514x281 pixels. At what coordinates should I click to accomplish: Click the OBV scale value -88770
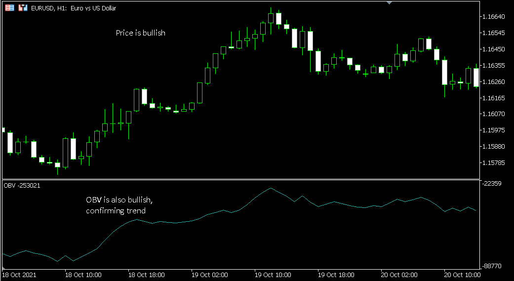click(492, 267)
